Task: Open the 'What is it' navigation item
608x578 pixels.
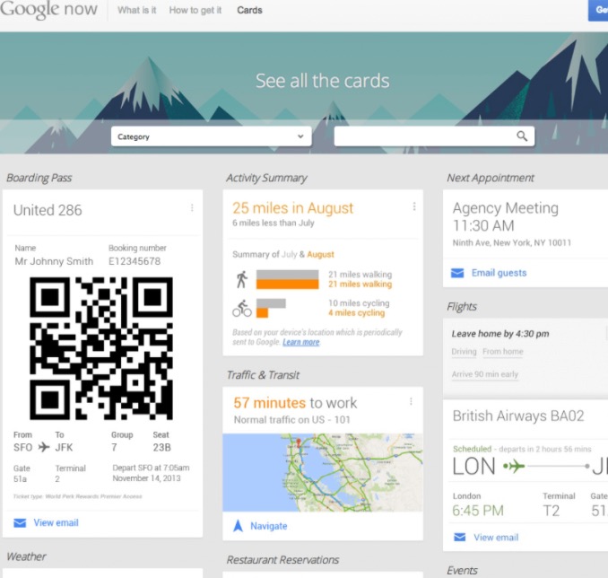Action: click(137, 10)
